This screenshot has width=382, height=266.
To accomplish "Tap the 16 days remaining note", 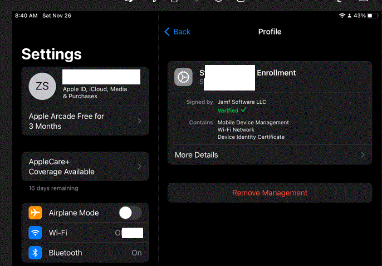I will click(x=53, y=188).
